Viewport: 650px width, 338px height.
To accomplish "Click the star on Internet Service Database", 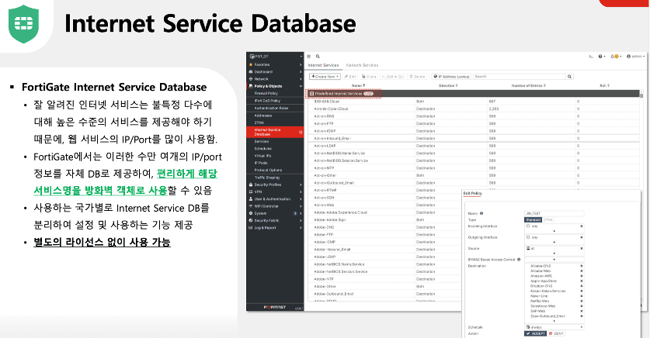I will (301, 132).
